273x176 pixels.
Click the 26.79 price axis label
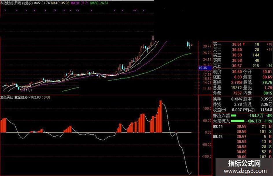[x=207, y=53]
